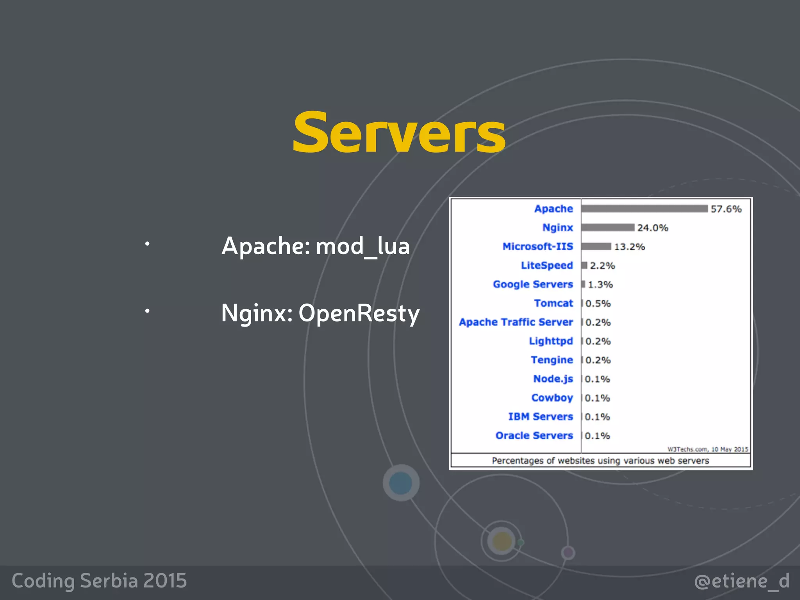Open the Google Servers chart link

pos(533,284)
